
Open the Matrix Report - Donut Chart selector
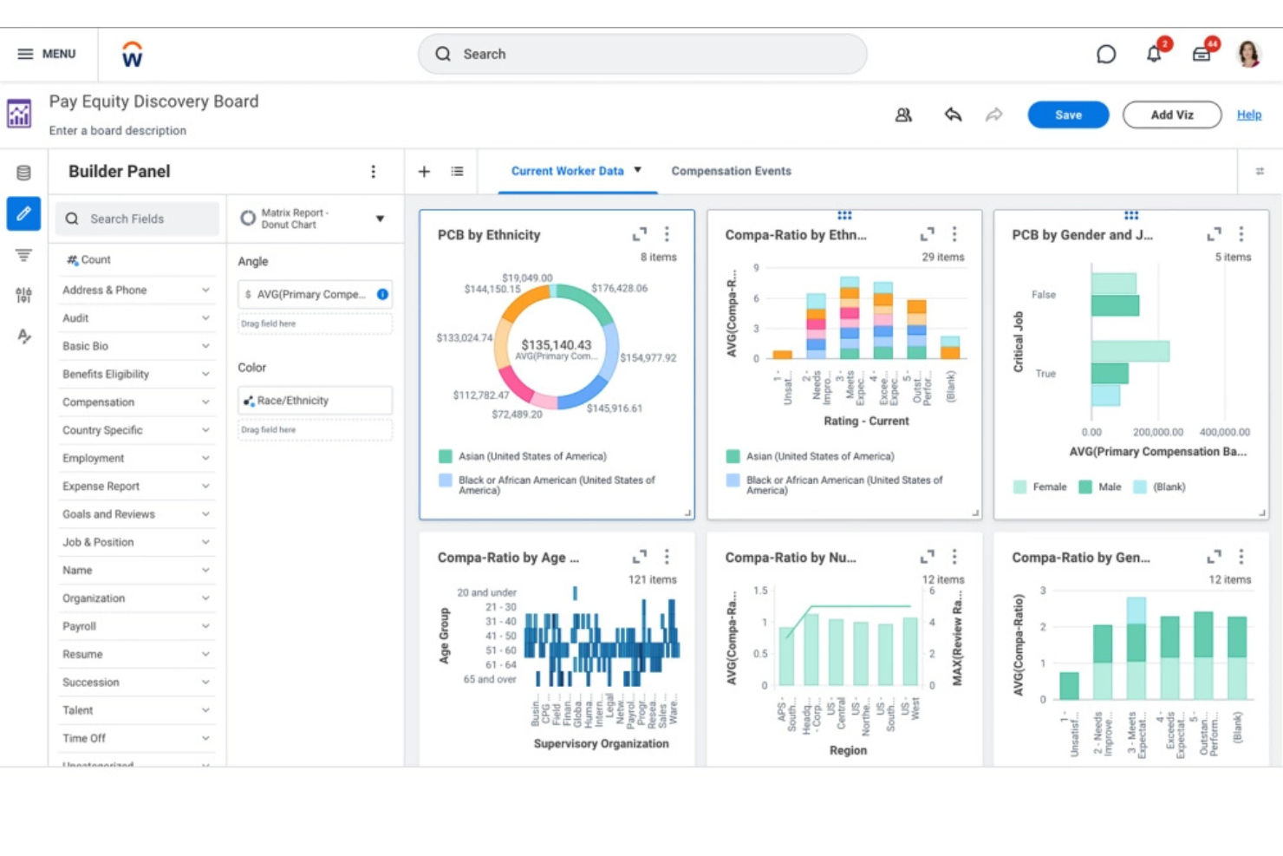click(x=314, y=218)
